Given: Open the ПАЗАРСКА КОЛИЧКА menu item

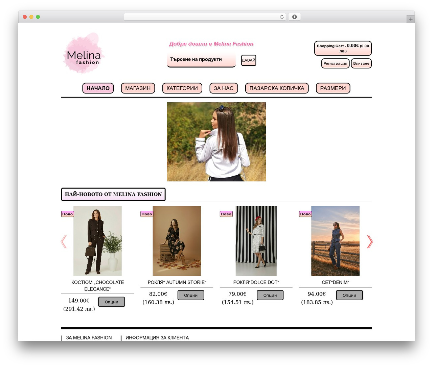Looking at the screenshot, I should coord(277,88).
